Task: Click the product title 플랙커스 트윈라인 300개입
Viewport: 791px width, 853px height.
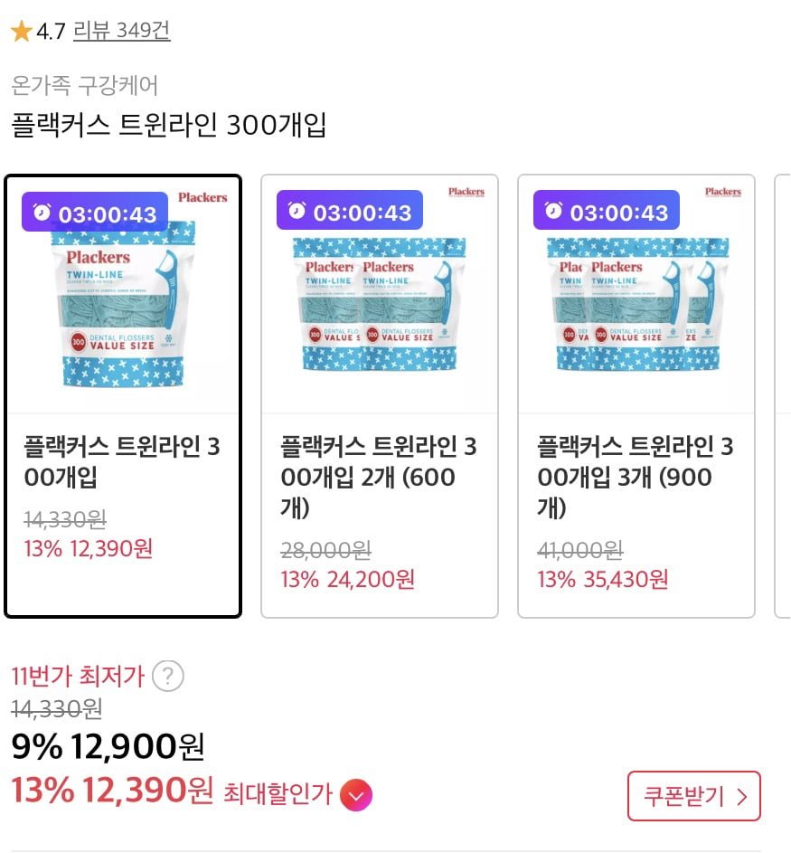Action: coord(168,125)
